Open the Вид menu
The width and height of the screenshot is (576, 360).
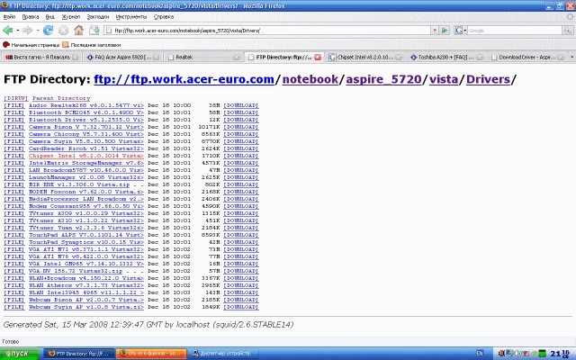tap(50, 17)
